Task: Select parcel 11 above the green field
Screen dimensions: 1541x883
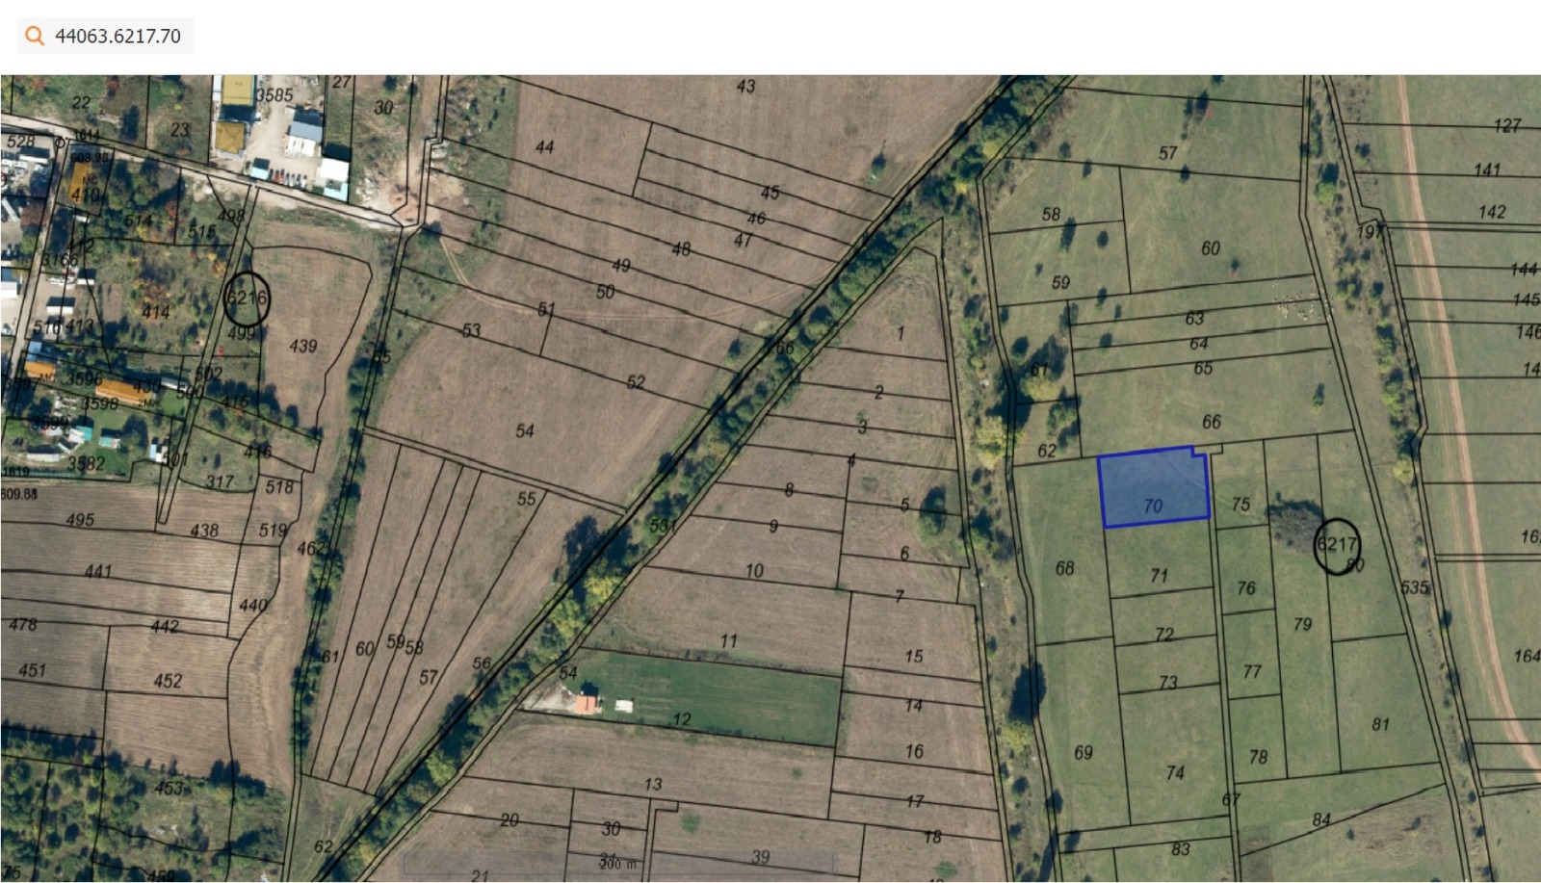Action: click(729, 640)
